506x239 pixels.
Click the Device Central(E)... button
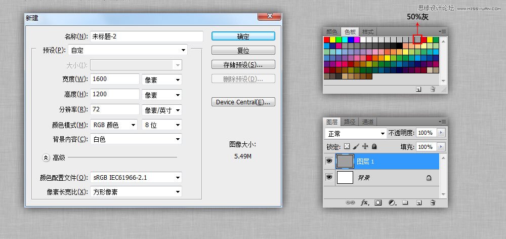(243, 102)
